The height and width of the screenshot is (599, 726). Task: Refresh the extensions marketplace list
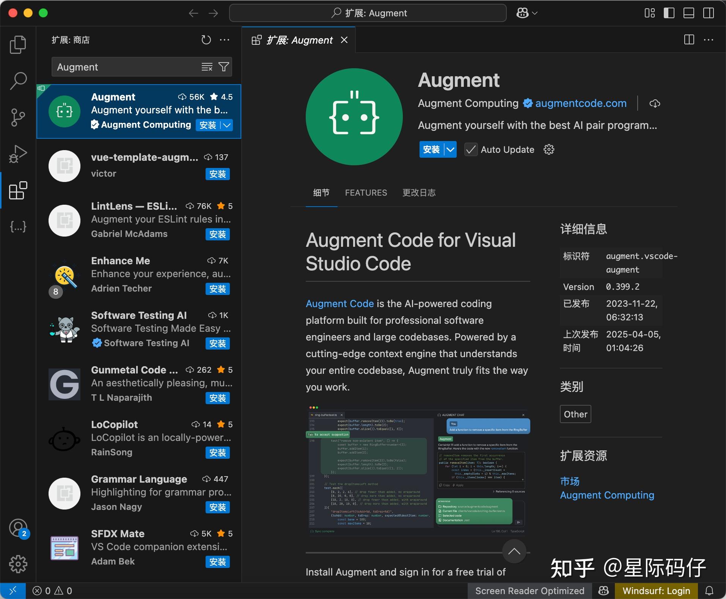[206, 39]
